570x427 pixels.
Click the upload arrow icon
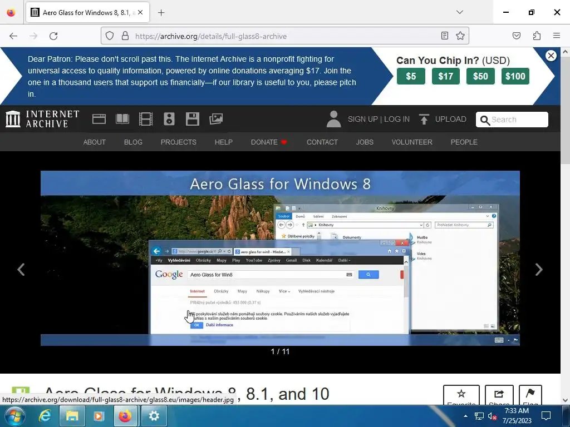[424, 119]
